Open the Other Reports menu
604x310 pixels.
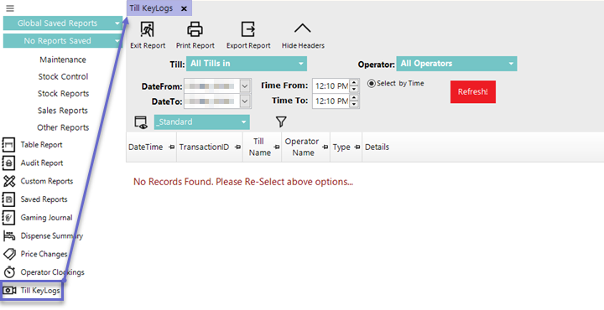(x=63, y=127)
